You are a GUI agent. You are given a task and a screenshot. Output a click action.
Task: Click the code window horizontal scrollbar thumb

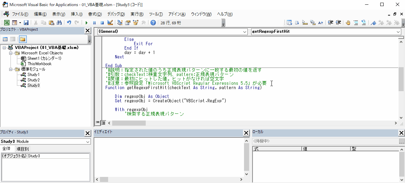(x=129, y=123)
